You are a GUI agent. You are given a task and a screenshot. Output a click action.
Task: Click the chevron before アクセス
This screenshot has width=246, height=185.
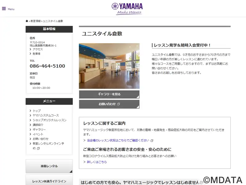pos(30,49)
